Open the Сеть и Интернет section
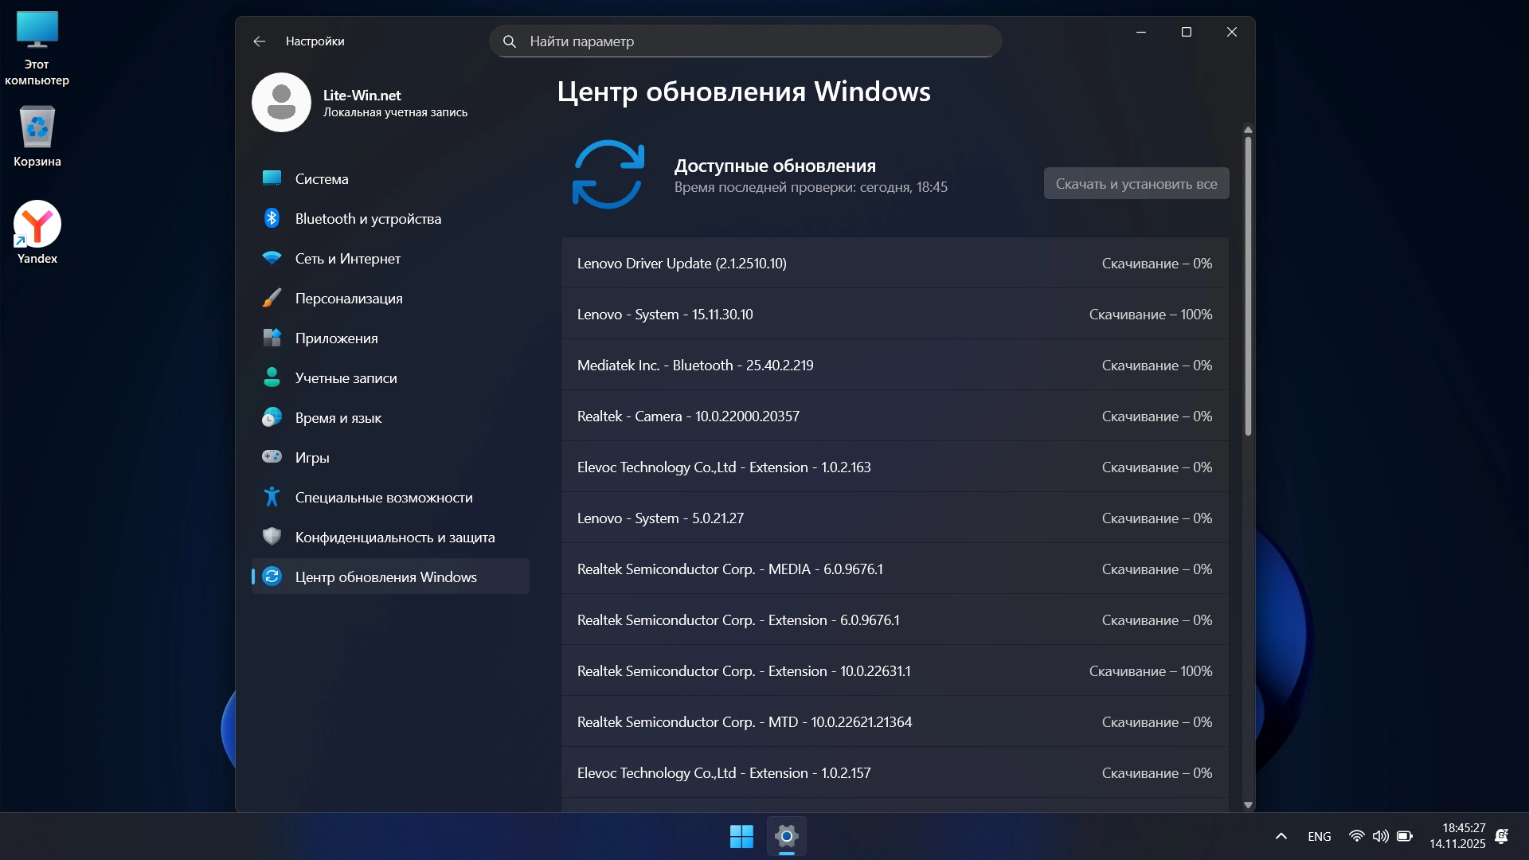Screen dimensions: 1529x860 347,259
